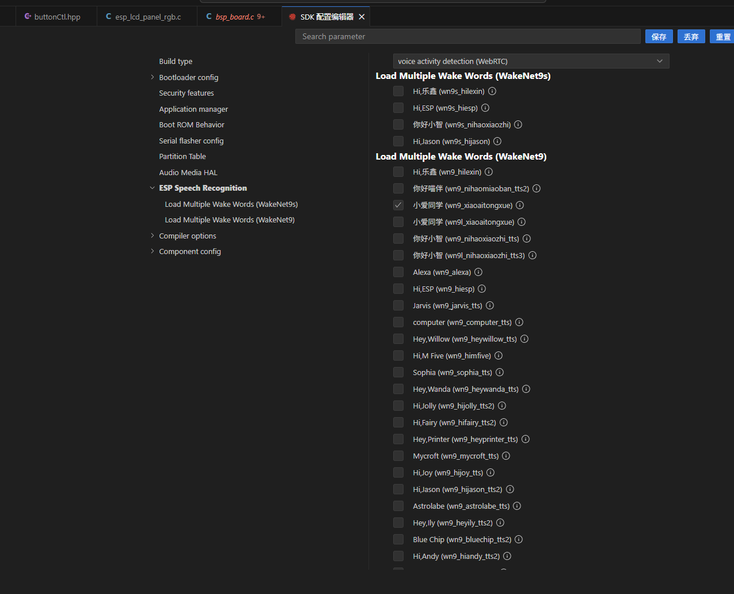Switch to the bsp_board.c tab
Screen dimensions: 734x594
click(234, 17)
